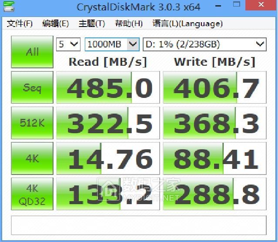The width and height of the screenshot is (278, 242).
Task: Run the 512K random test
Action: pyautogui.click(x=32, y=123)
